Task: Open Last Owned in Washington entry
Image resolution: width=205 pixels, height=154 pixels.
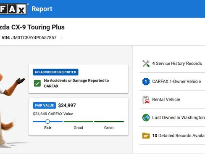Action: click(172, 117)
